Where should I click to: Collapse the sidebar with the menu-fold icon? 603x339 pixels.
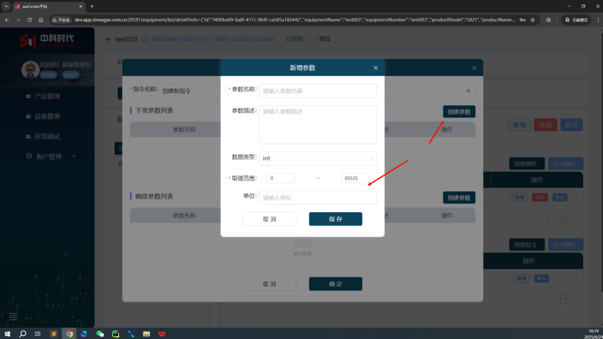coord(13,317)
